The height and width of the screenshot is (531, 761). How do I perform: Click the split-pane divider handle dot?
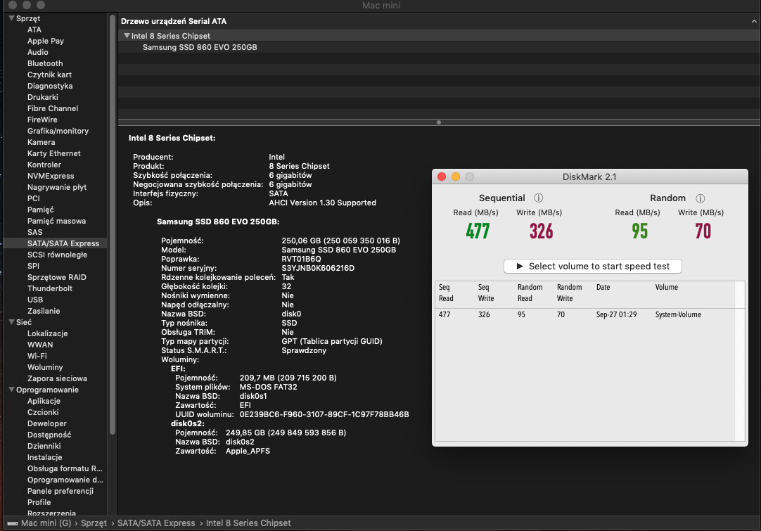(439, 122)
